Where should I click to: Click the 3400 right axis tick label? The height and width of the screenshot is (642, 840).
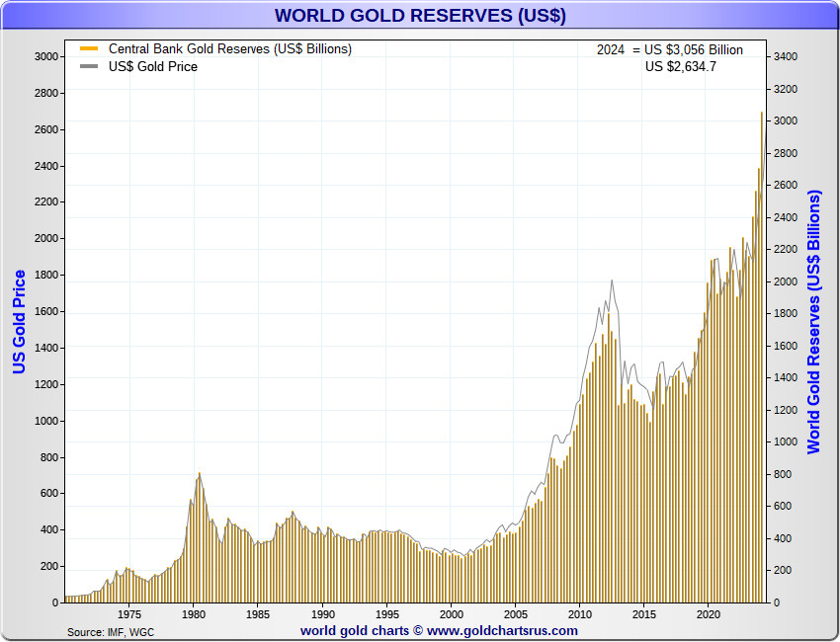[x=786, y=56]
